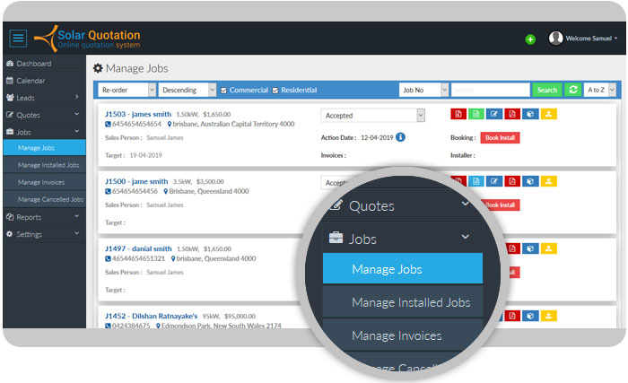Click the blue info icon beside Action Date
The height and width of the screenshot is (383, 628).
point(400,137)
